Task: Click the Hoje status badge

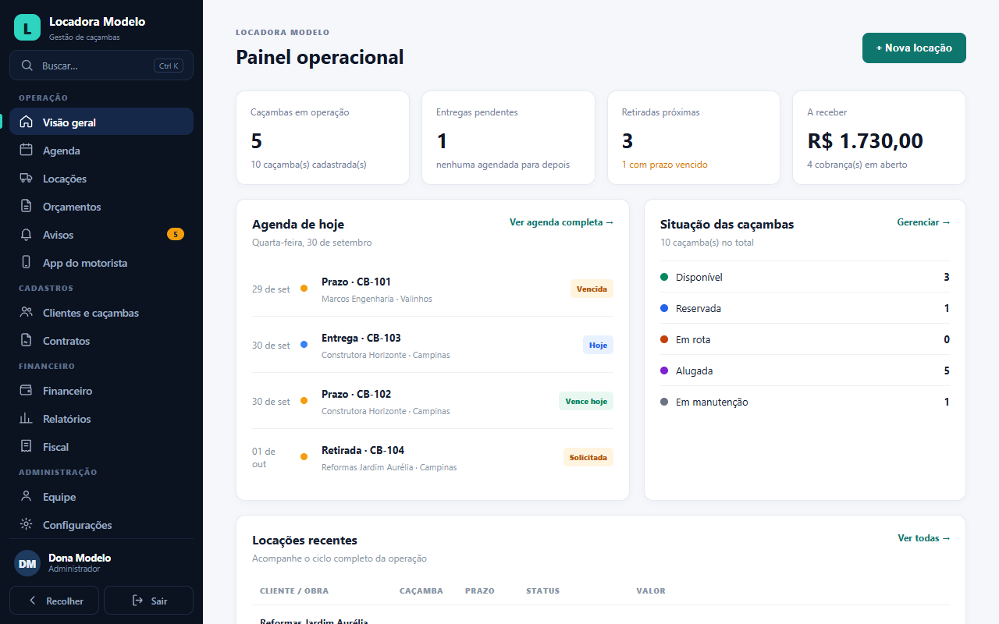Action: click(598, 345)
